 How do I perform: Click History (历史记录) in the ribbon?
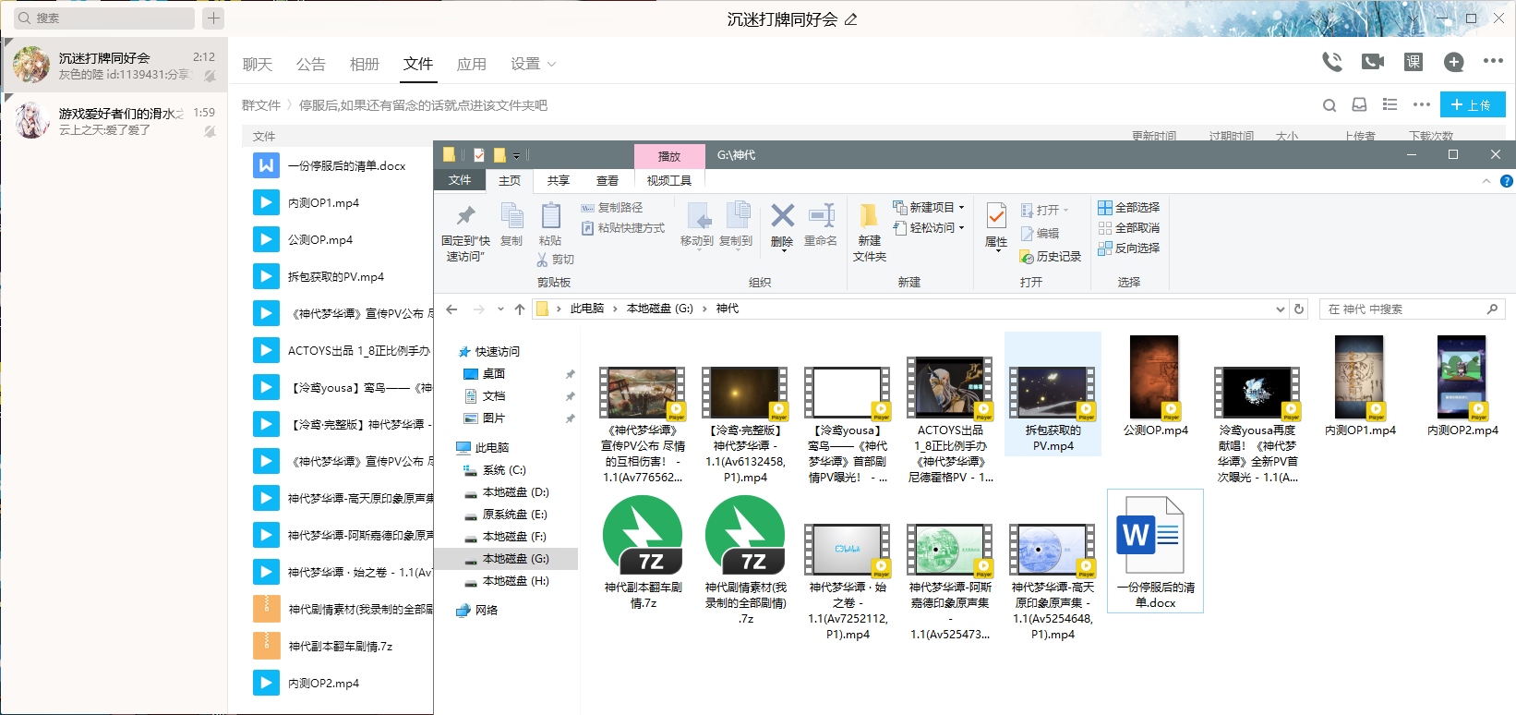[1050, 257]
